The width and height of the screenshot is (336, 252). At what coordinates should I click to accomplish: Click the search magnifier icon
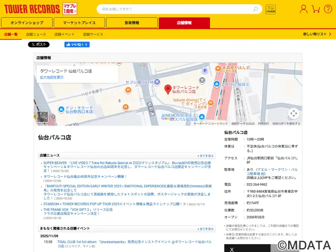(x=255, y=9)
